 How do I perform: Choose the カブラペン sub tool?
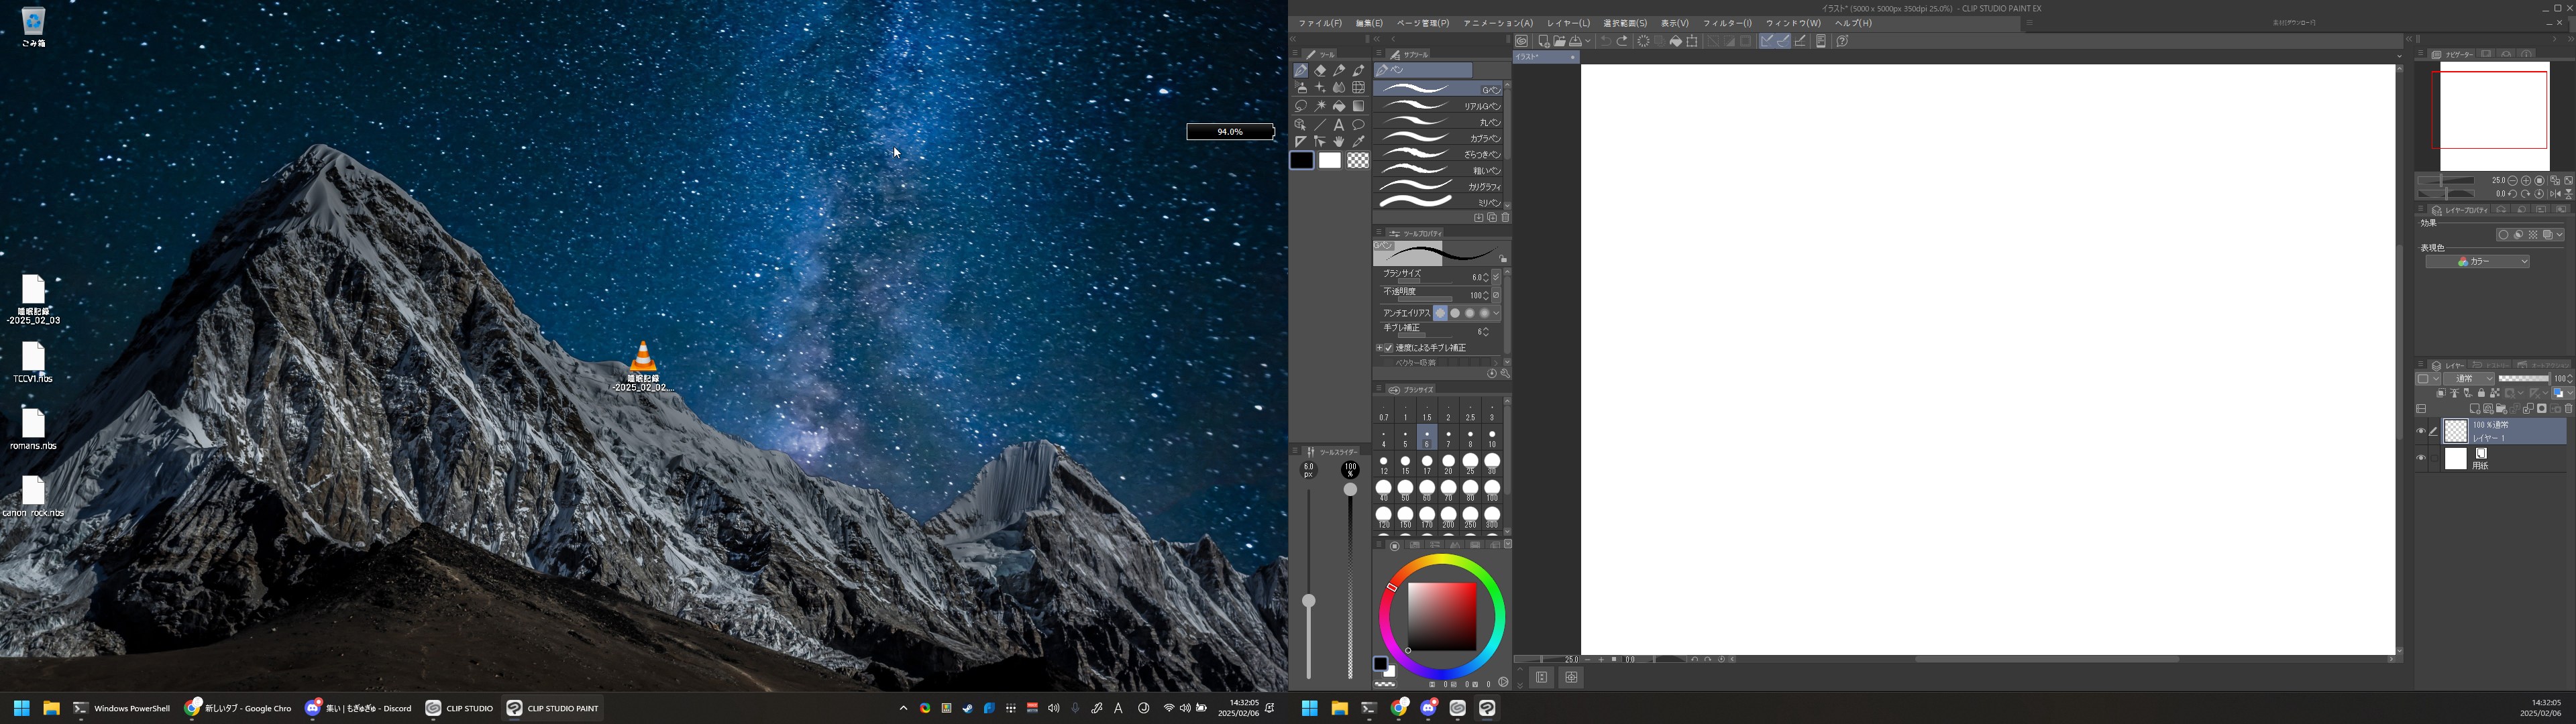point(1440,138)
